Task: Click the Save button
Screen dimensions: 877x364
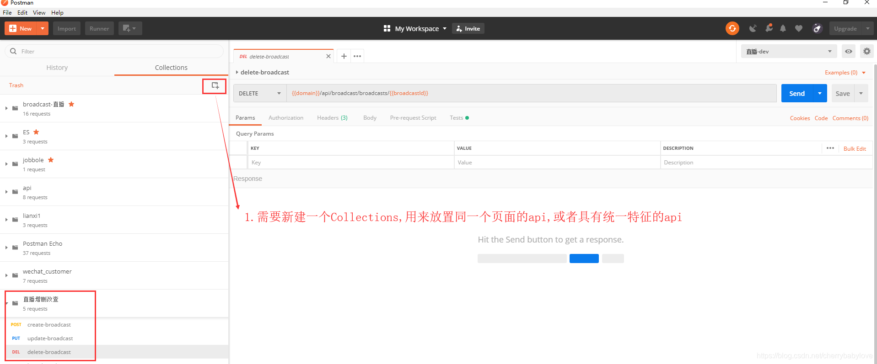Action: click(x=843, y=93)
